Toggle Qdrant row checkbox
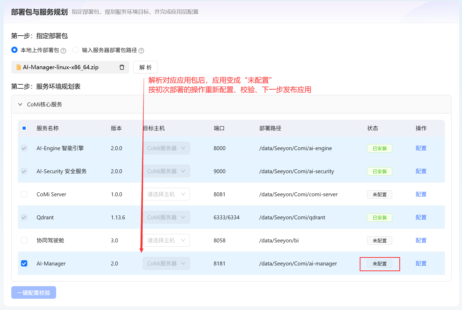Screen dimensions: 462x310 (24, 217)
